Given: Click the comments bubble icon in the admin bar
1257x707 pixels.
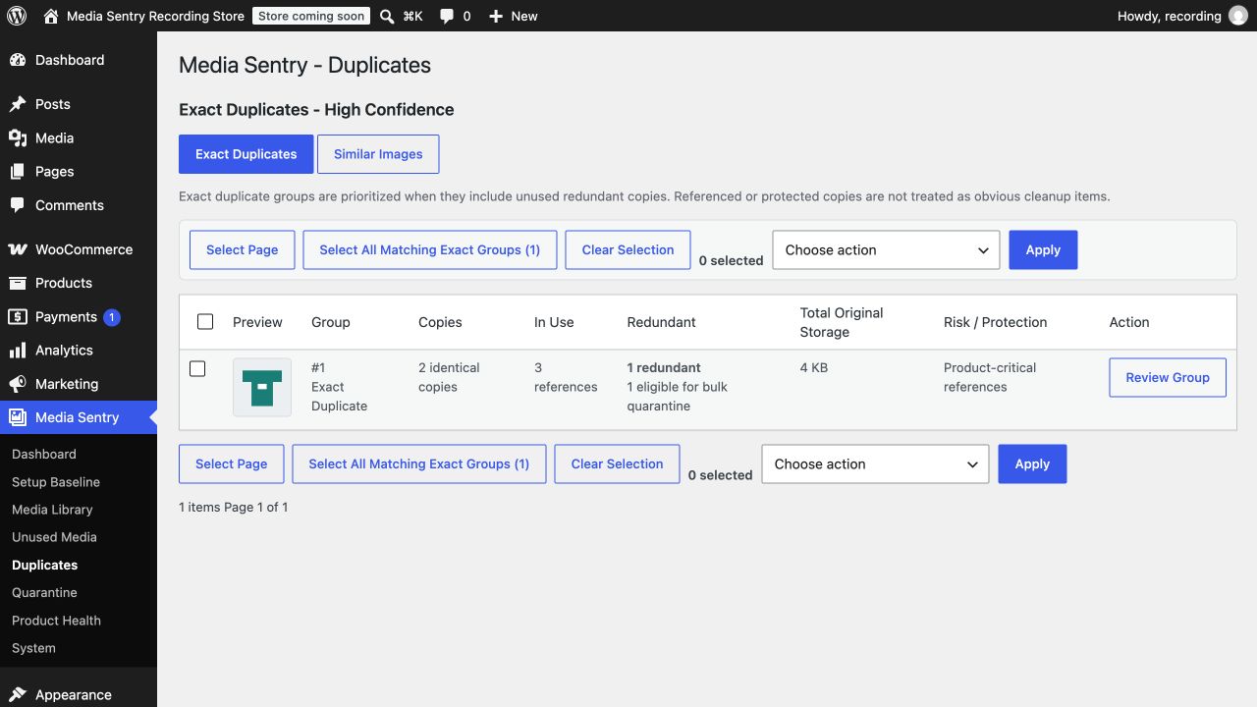Looking at the screenshot, I should tap(447, 17).
